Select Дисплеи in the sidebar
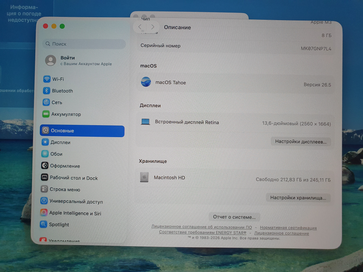 60,143
